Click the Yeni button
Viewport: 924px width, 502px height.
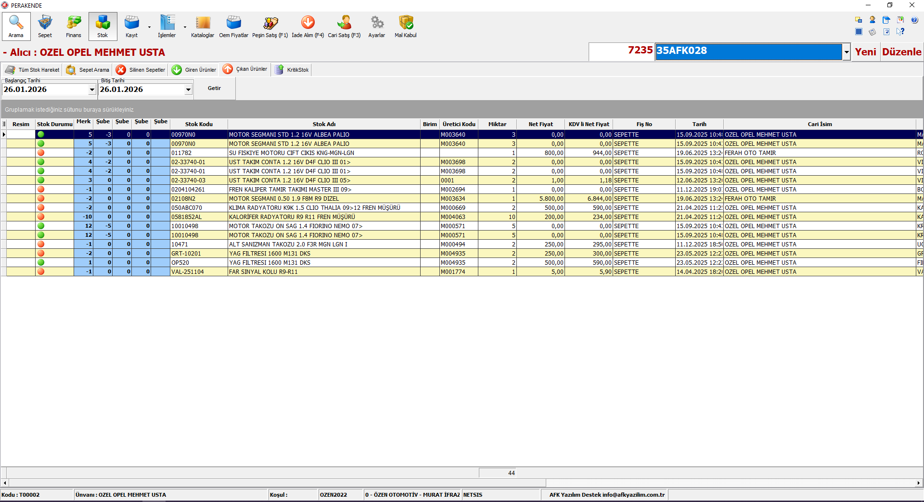click(865, 52)
